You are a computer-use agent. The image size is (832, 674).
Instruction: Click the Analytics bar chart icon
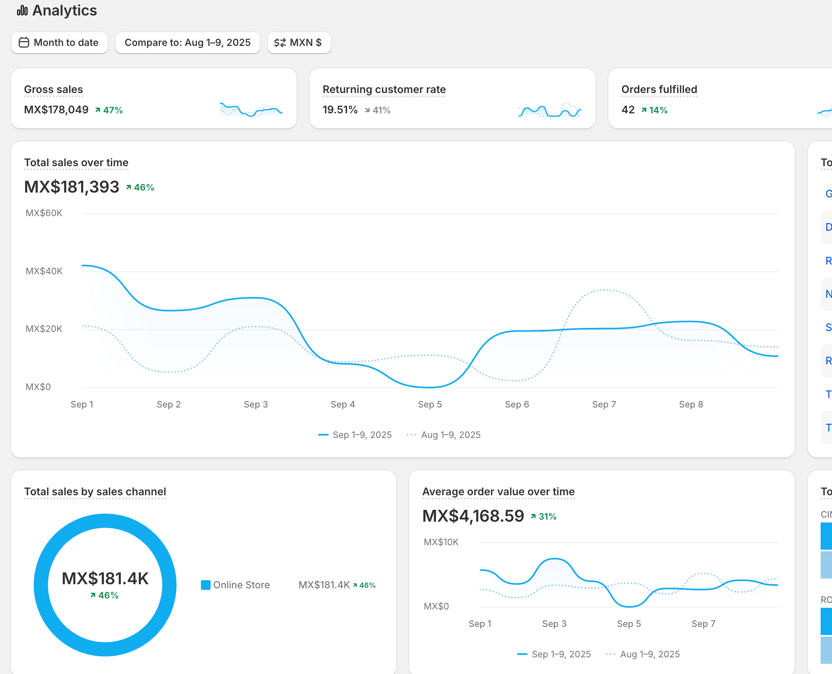coord(22,11)
